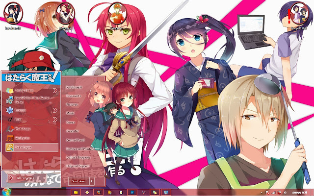The image size is (314, 196).
Task: Launch the Partition Master Setup program entry
Action: pyautogui.click(x=32, y=100)
